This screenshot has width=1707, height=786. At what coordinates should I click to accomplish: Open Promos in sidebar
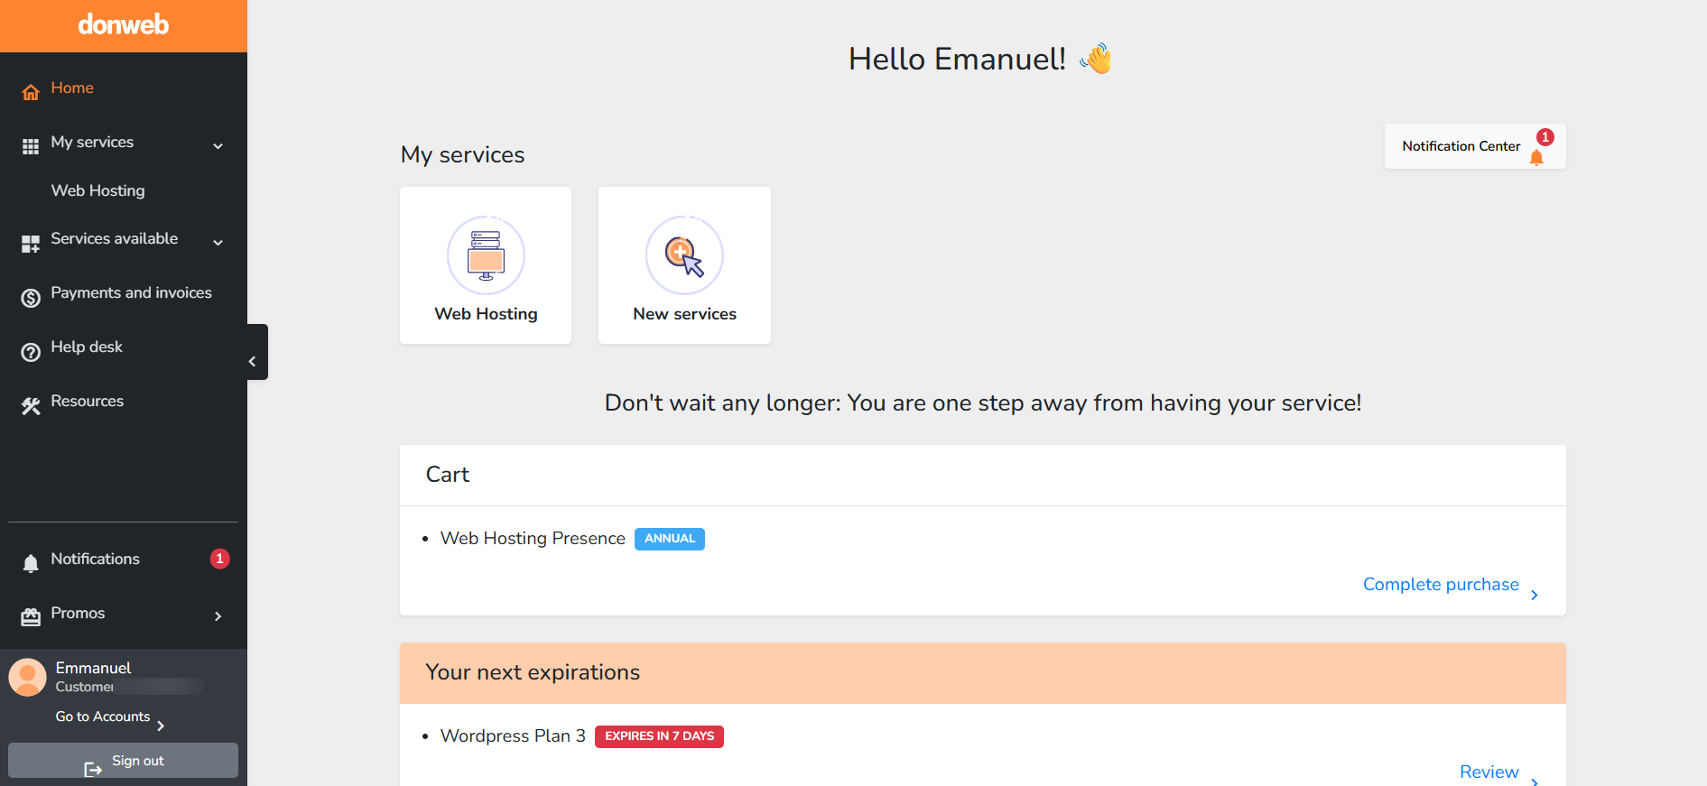tap(78, 613)
